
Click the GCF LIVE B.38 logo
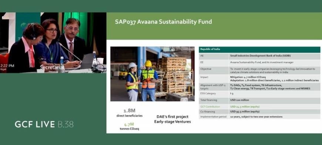(44, 124)
